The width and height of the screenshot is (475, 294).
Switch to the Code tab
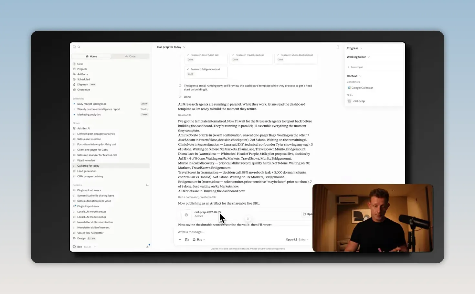[130, 57]
